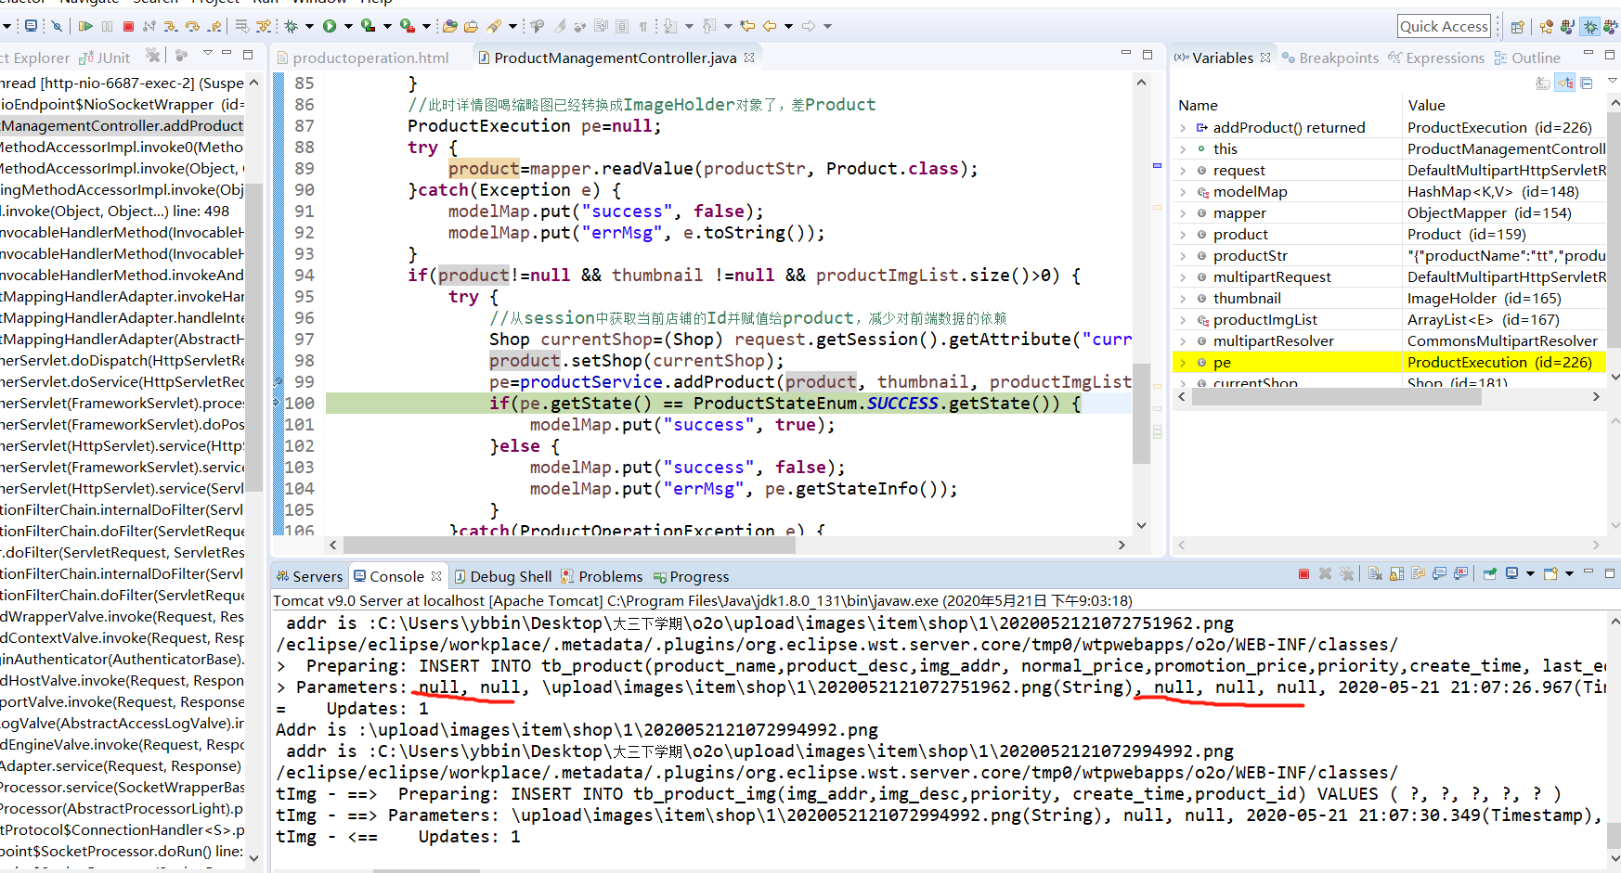The height and width of the screenshot is (873, 1621).
Task: Select the JUnit tab
Action: (105, 58)
